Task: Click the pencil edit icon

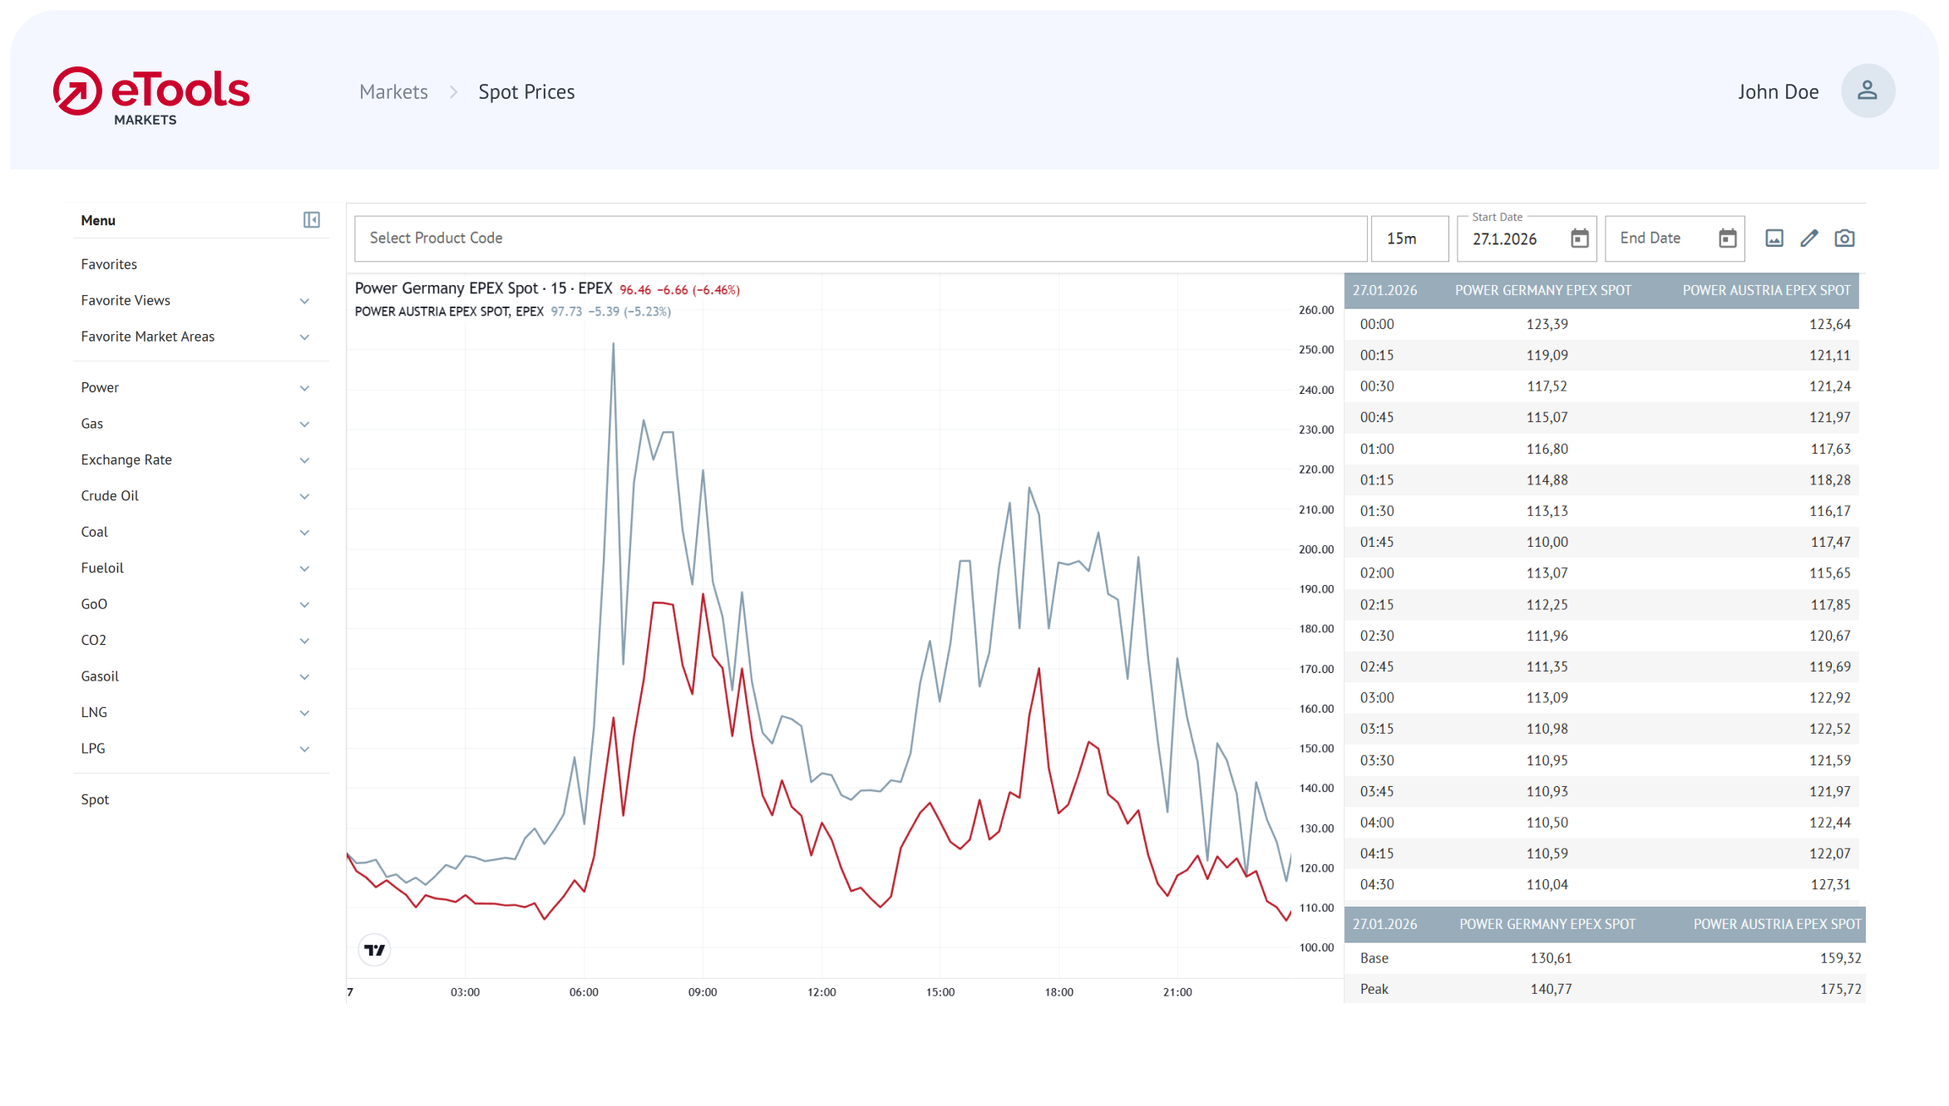Action: (1808, 239)
